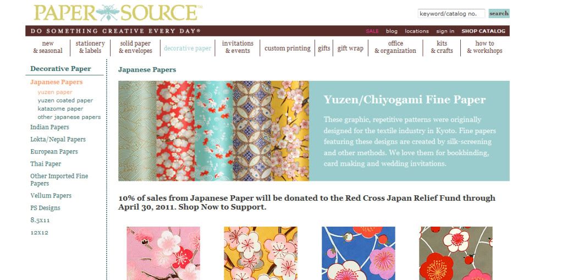Expand the Indian Papers category
562x280 pixels.
click(49, 127)
